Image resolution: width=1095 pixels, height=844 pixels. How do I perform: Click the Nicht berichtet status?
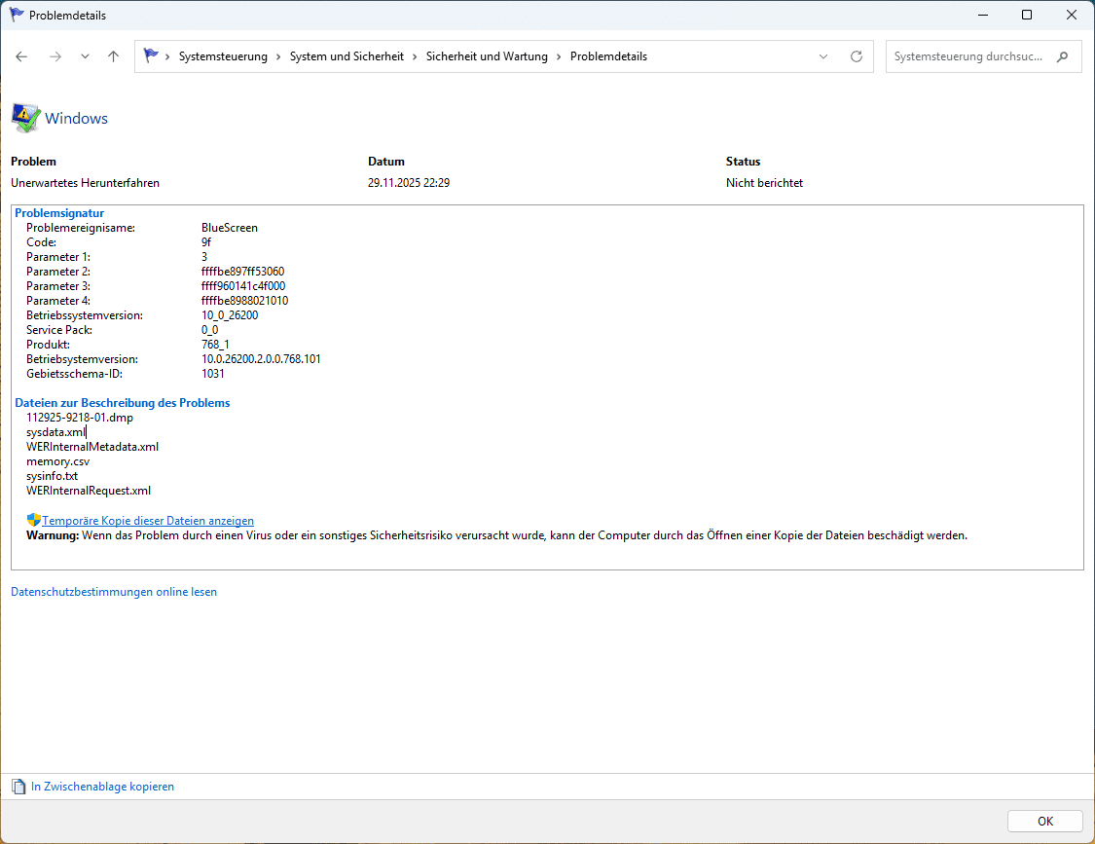point(764,183)
